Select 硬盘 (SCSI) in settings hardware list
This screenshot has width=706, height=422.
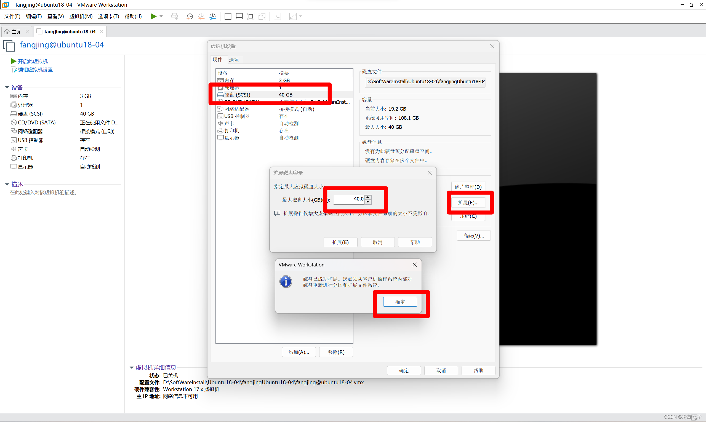click(284, 95)
